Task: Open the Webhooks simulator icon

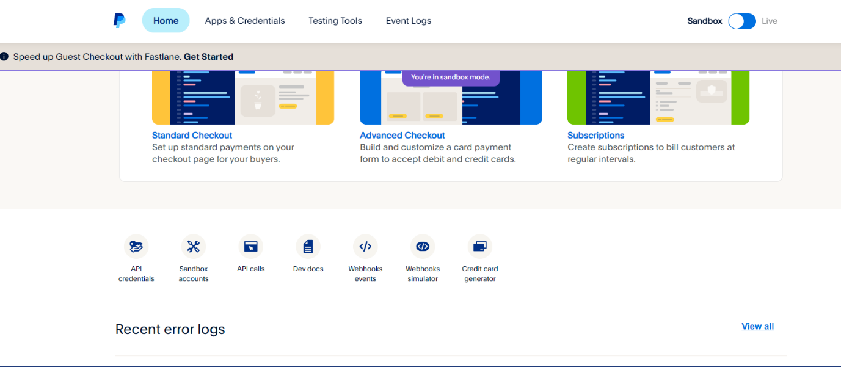Action: [x=423, y=247]
